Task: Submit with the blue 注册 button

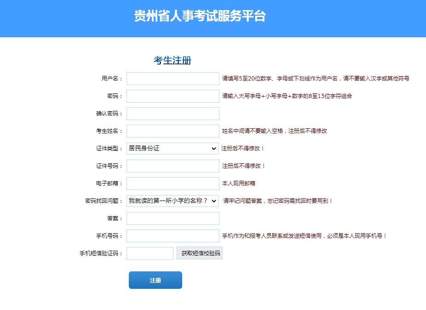Action: coord(155,280)
